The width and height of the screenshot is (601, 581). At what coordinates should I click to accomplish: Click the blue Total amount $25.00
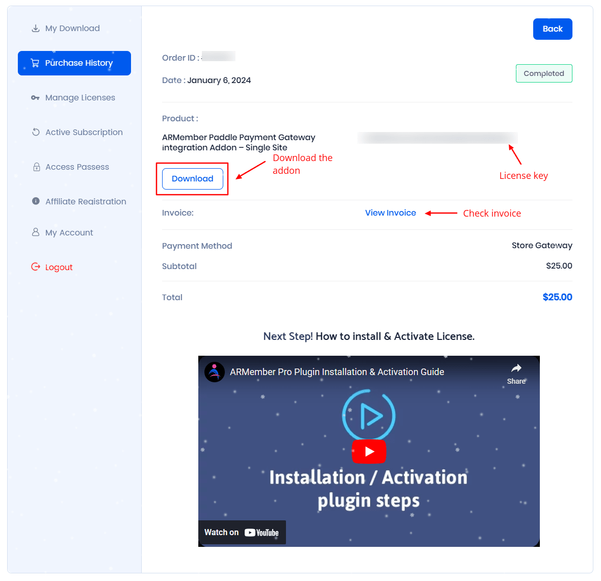pyautogui.click(x=557, y=297)
